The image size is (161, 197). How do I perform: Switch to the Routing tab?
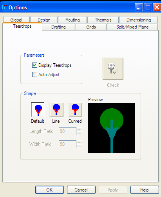[x=72, y=20]
